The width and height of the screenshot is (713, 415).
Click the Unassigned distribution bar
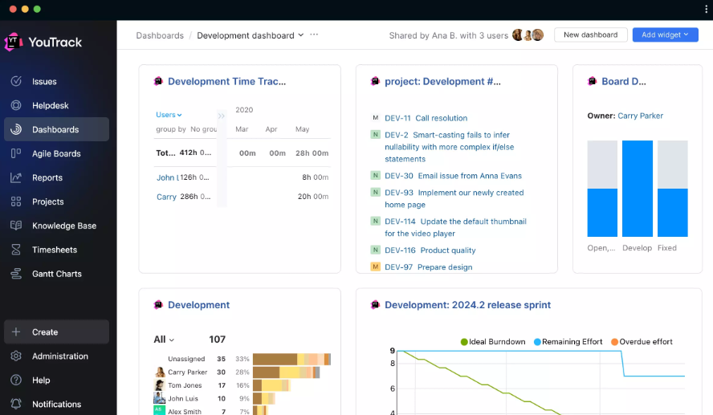[291, 359]
